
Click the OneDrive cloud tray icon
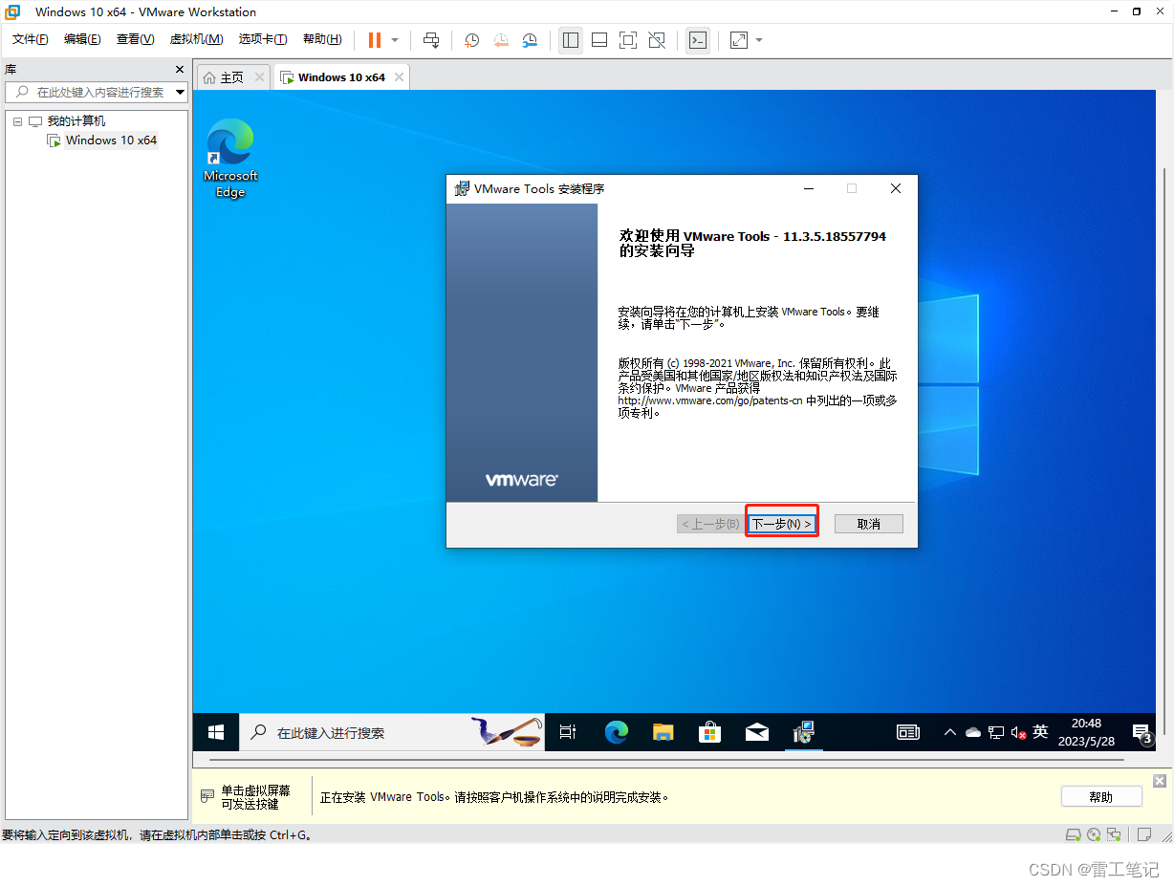973,732
